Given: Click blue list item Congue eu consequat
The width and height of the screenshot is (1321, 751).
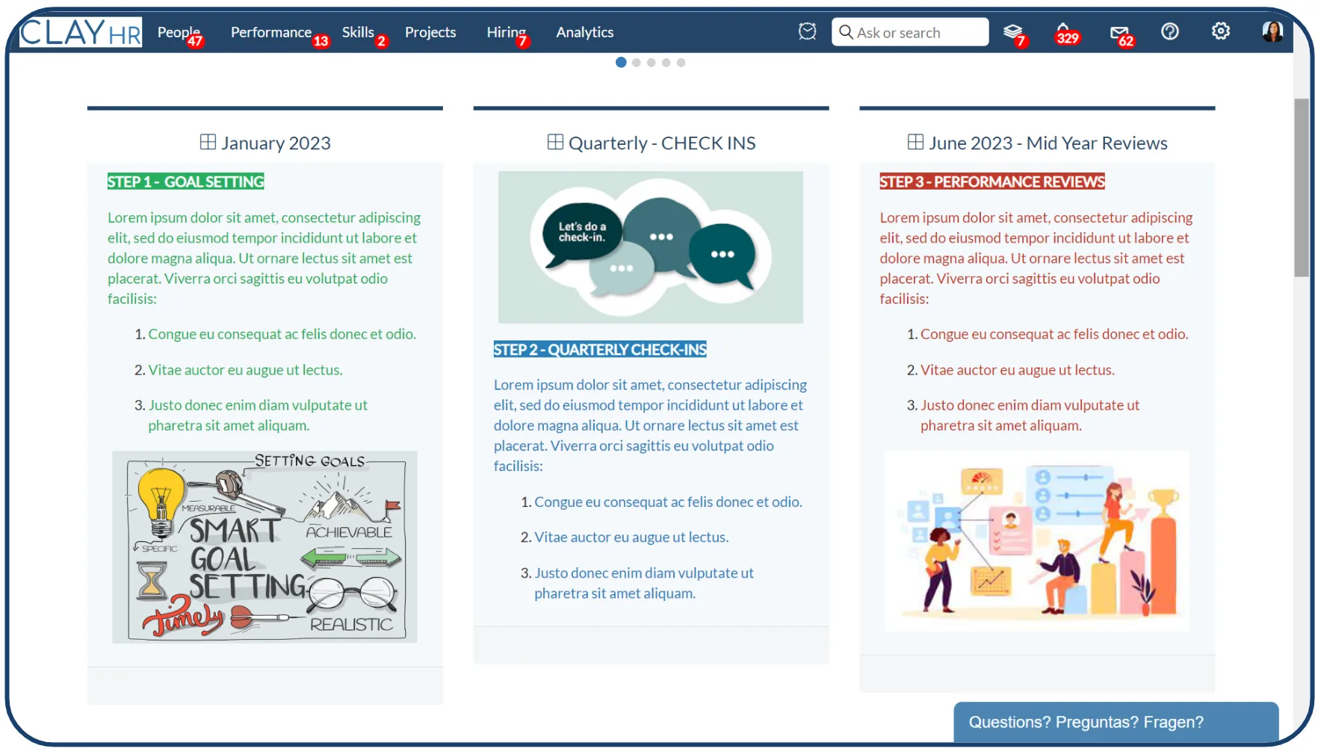Looking at the screenshot, I should coord(668,502).
